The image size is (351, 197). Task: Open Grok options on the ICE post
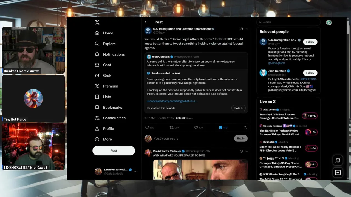tap(241, 29)
